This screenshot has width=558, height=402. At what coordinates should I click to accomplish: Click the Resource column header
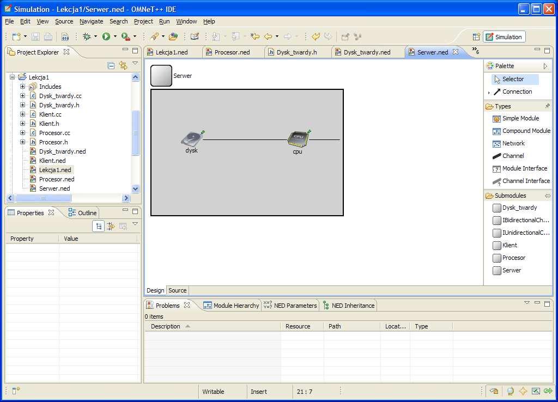coord(302,326)
